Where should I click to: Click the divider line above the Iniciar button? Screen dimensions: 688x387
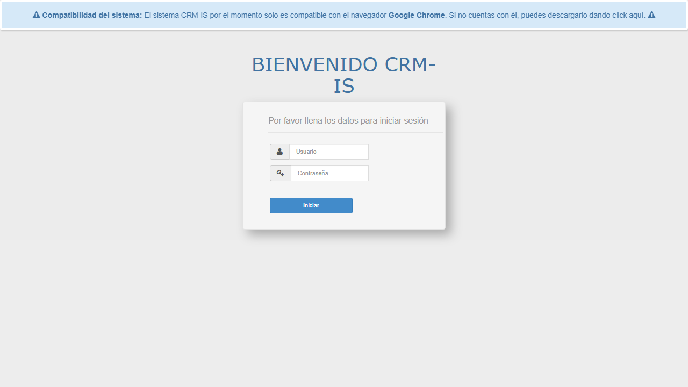[344, 187]
